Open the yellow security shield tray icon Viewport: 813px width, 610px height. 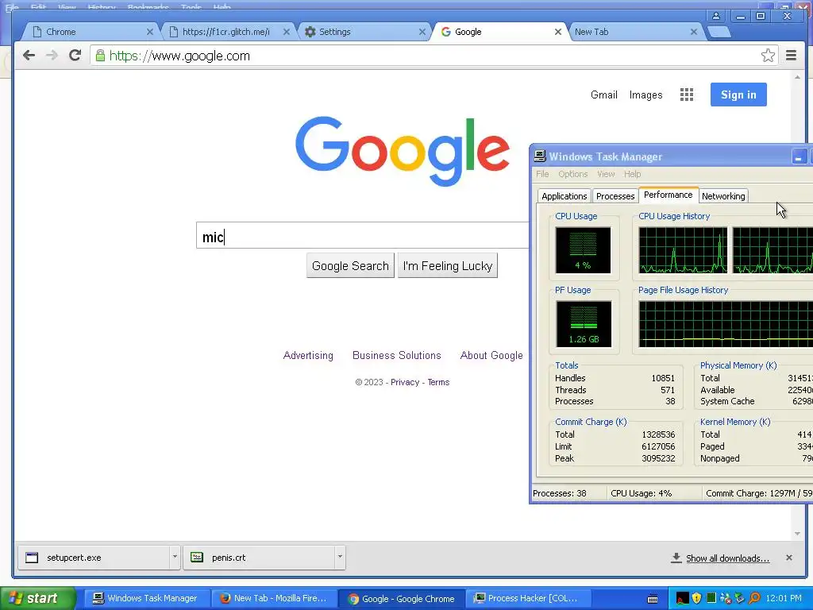(x=697, y=598)
